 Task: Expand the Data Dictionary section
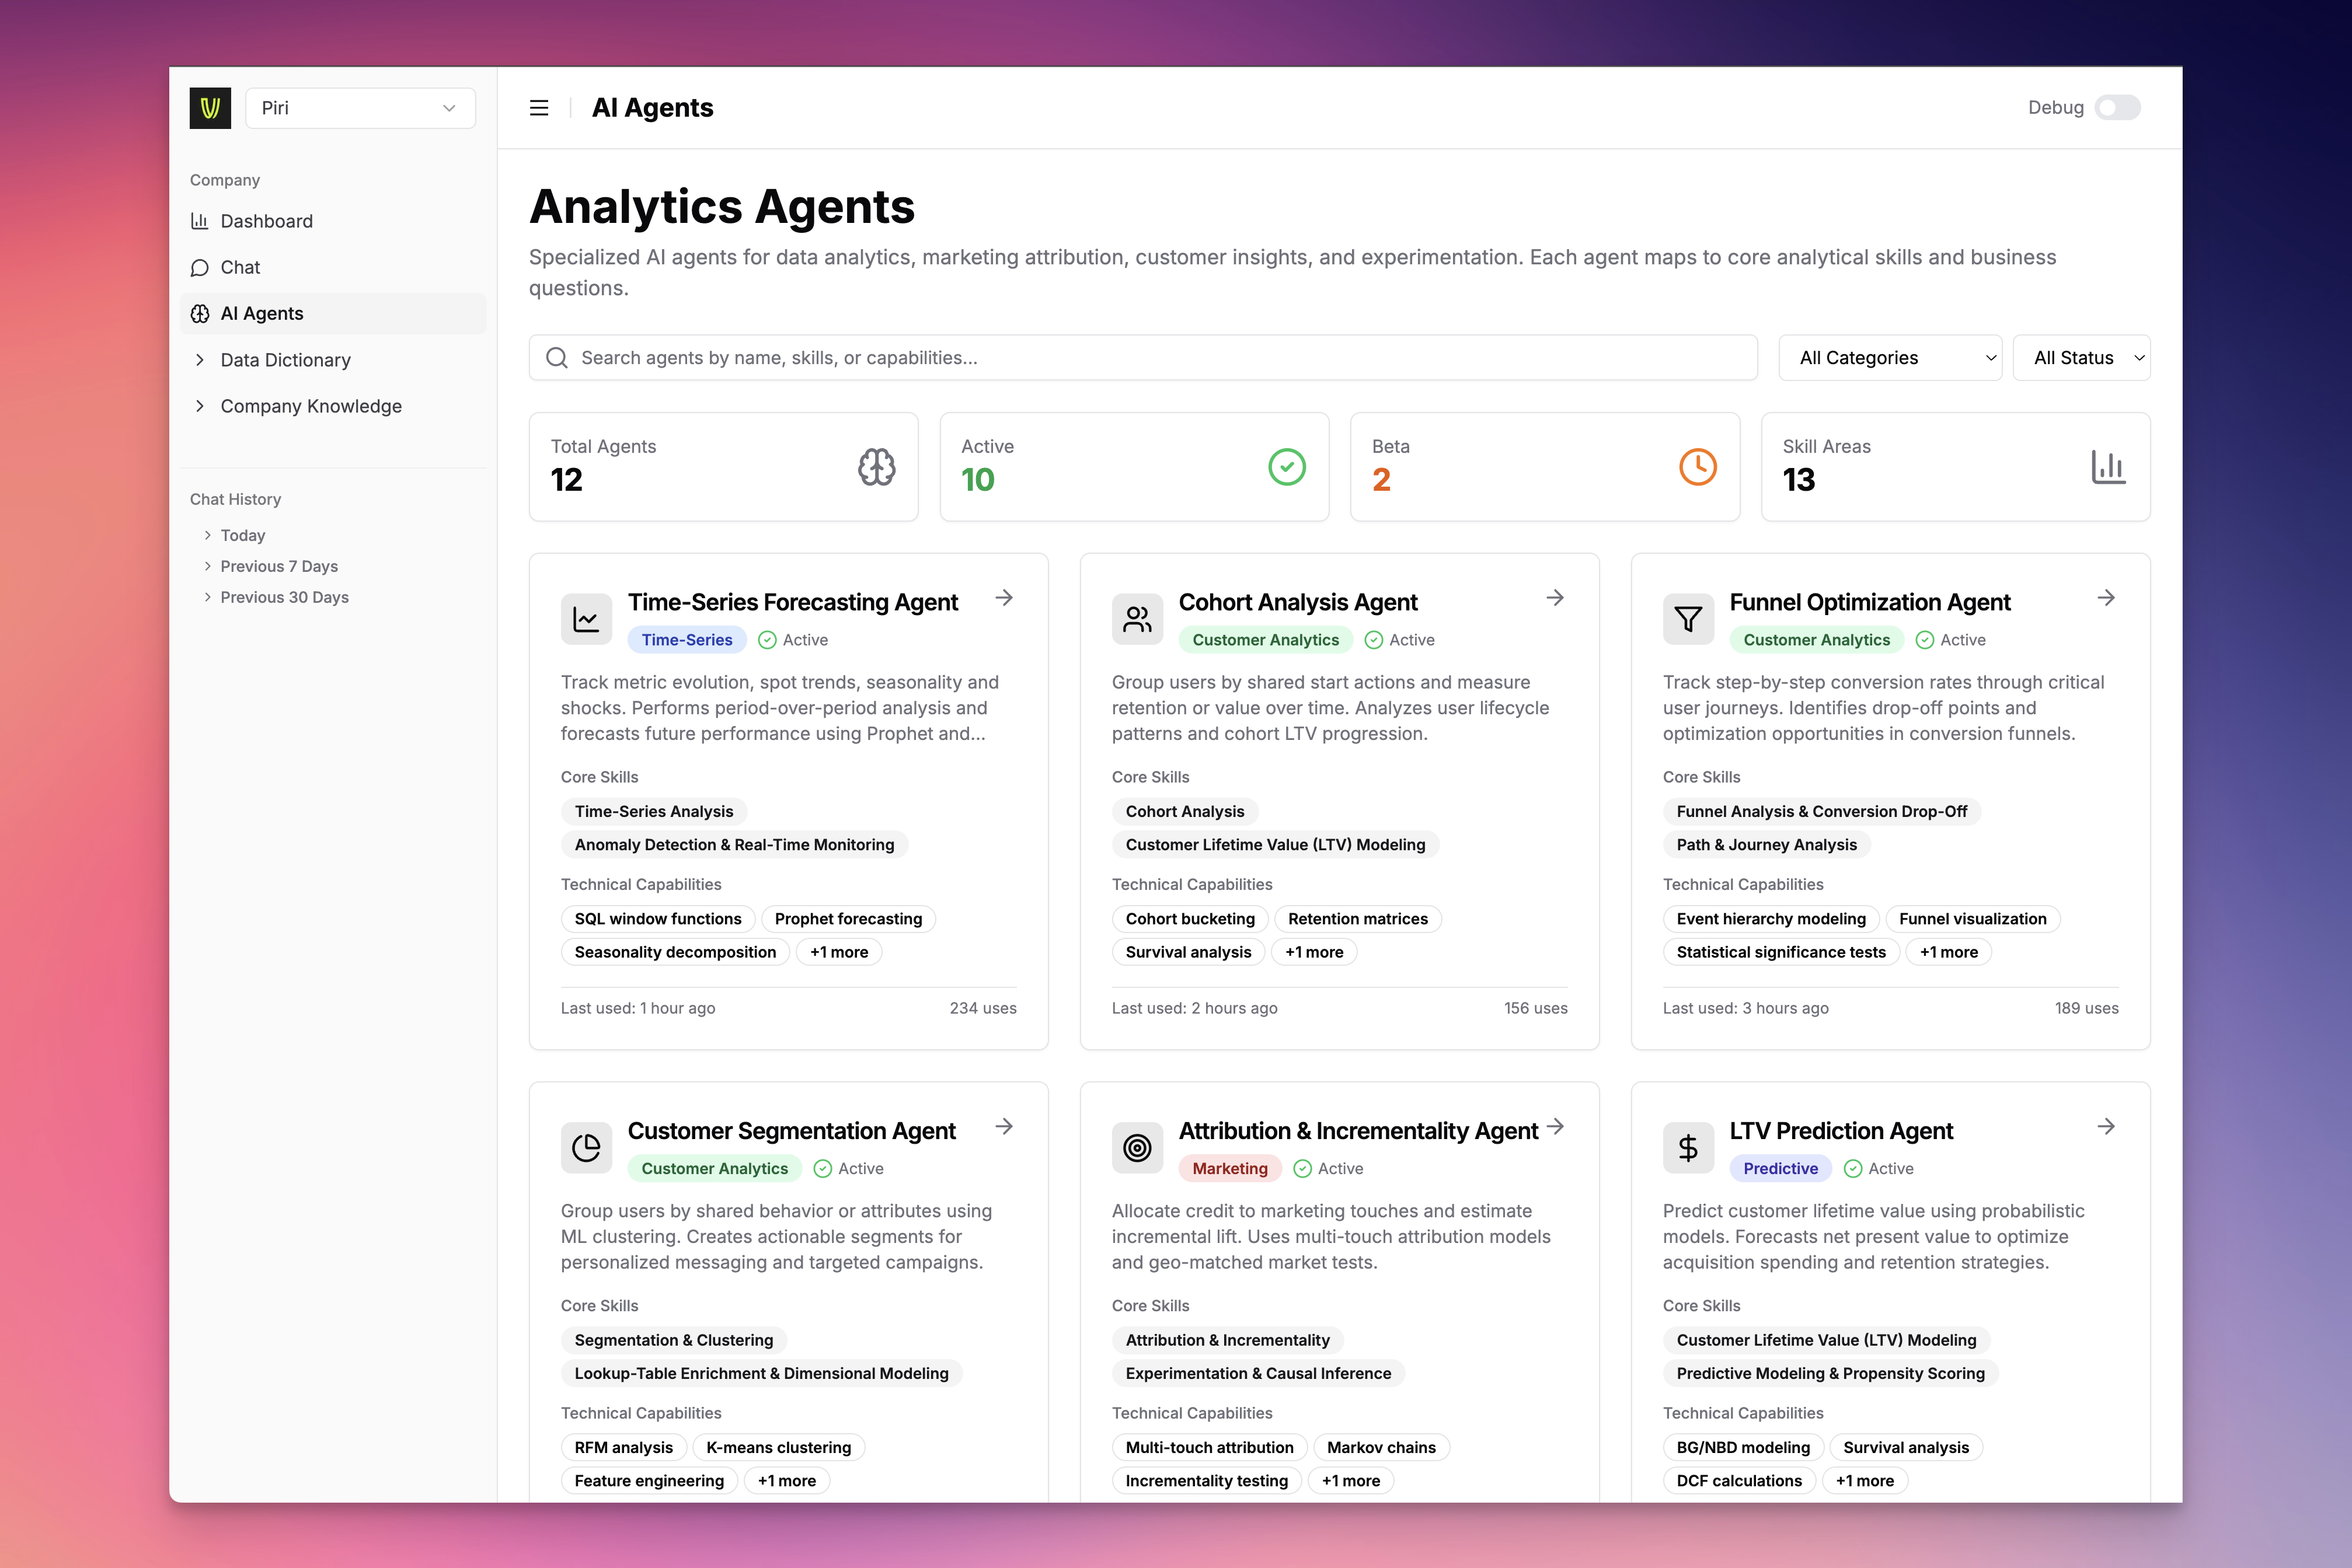pos(284,360)
